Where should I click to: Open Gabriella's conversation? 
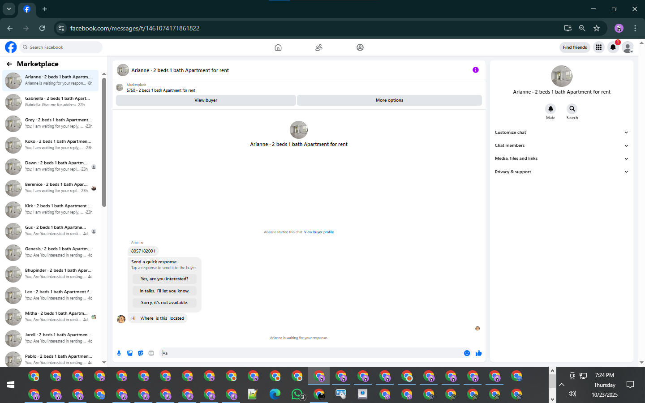pos(51,102)
